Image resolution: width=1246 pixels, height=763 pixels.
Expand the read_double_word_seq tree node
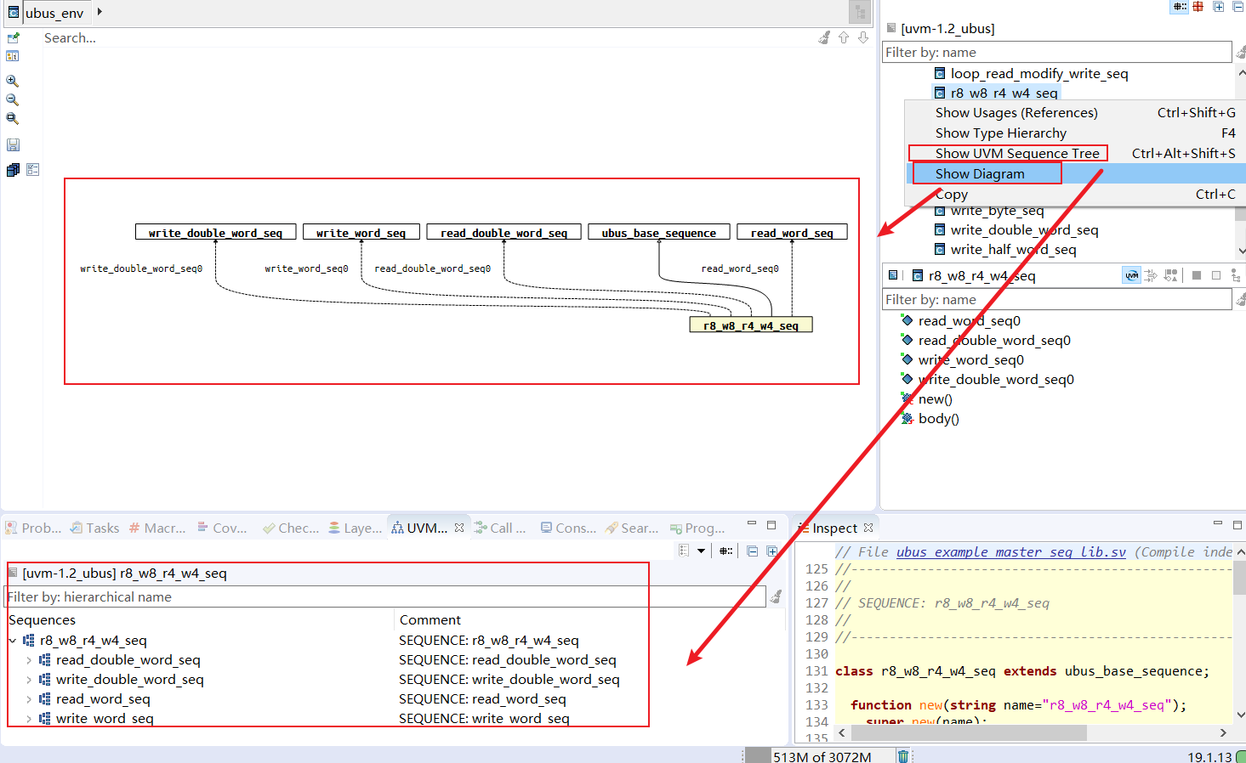[x=29, y=660]
